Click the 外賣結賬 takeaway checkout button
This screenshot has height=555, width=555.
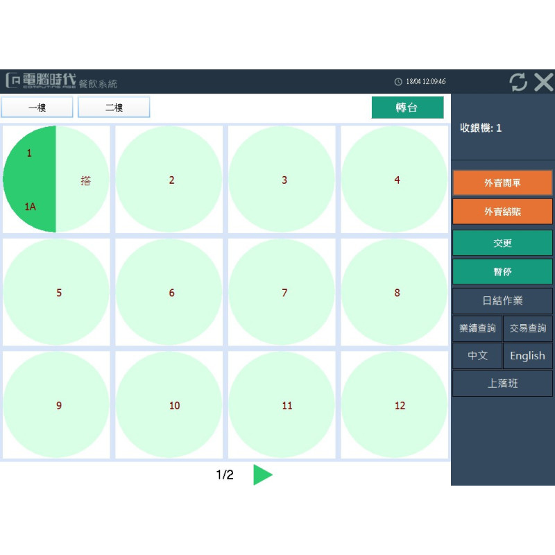point(502,212)
